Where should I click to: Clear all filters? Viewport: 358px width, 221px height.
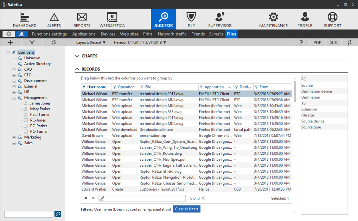point(187,209)
